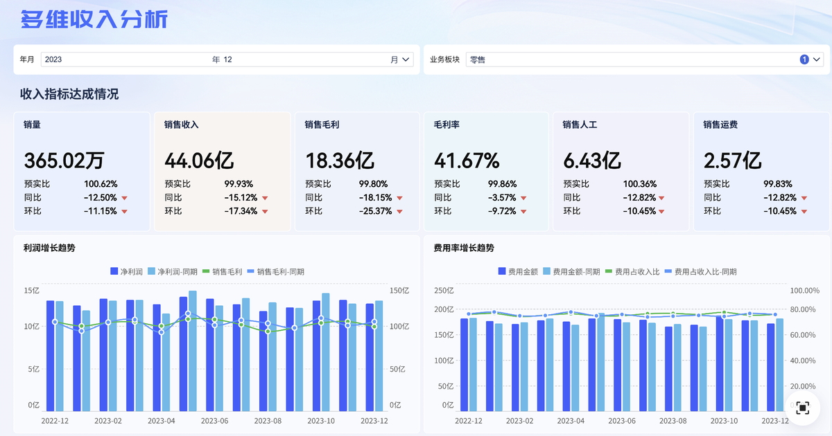Toggle the 净利润-同期 legend item
The height and width of the screenshot is (436, 832).
point(172,272)
